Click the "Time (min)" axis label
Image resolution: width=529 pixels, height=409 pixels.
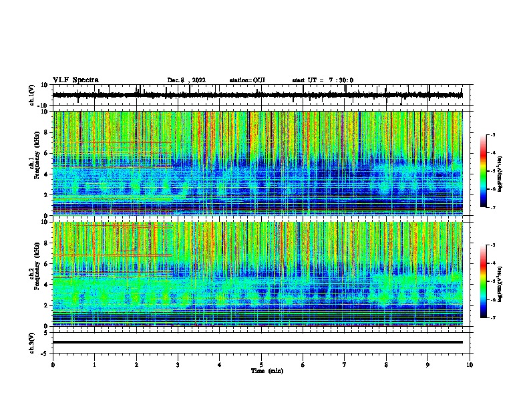click(267, 371)
